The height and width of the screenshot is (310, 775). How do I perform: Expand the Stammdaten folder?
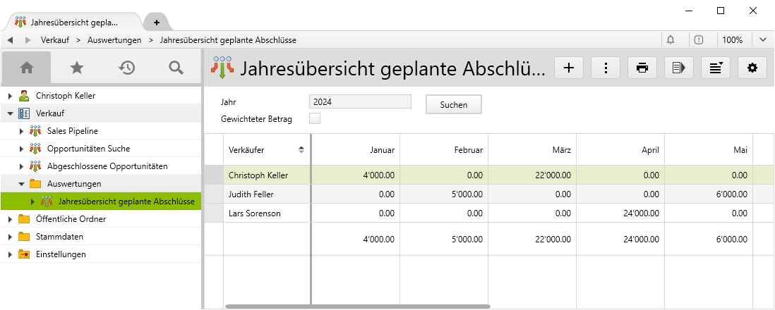pos(10,237)
